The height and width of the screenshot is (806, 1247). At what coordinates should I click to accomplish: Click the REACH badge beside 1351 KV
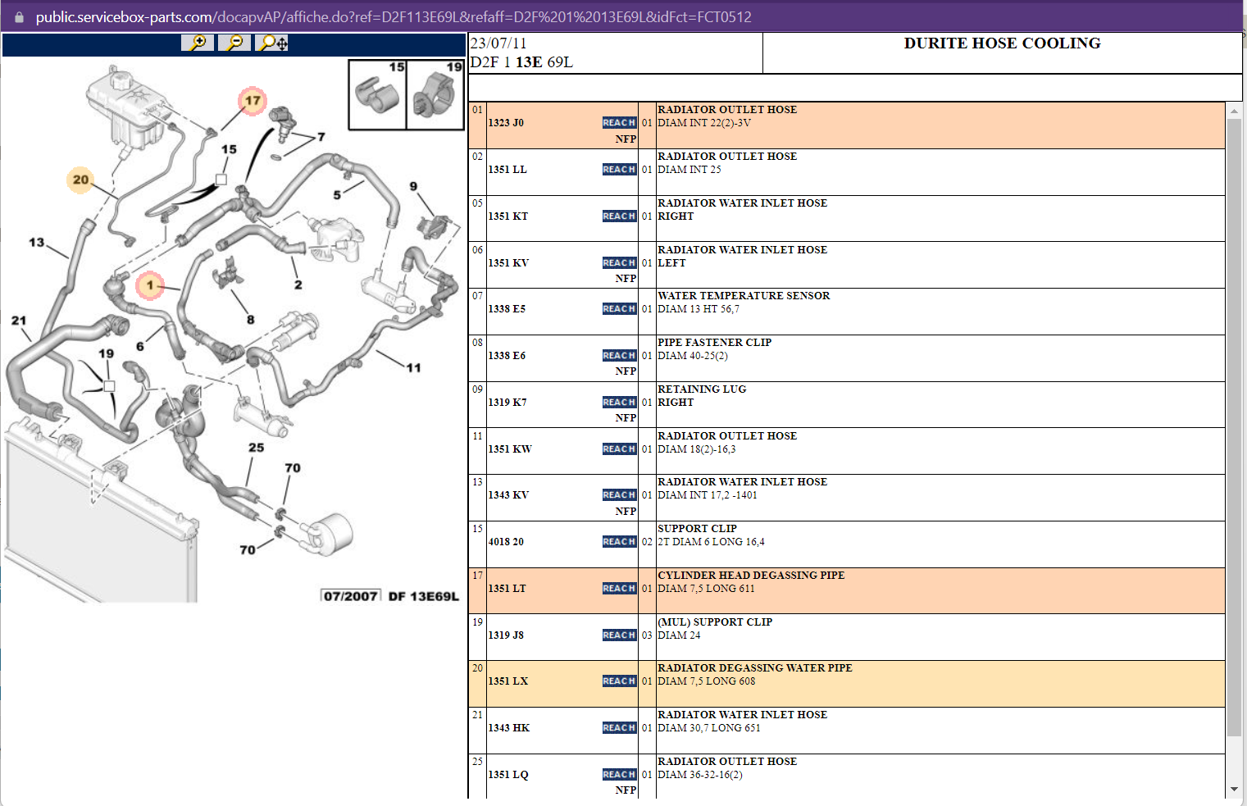pos(619,263)
